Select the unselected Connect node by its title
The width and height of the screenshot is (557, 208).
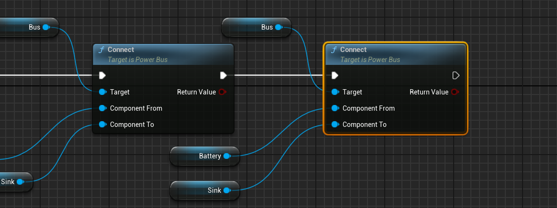121,50
